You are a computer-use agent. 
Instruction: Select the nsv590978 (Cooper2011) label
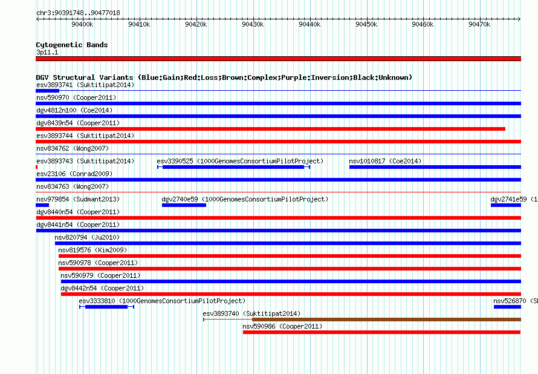pos(98,263)
